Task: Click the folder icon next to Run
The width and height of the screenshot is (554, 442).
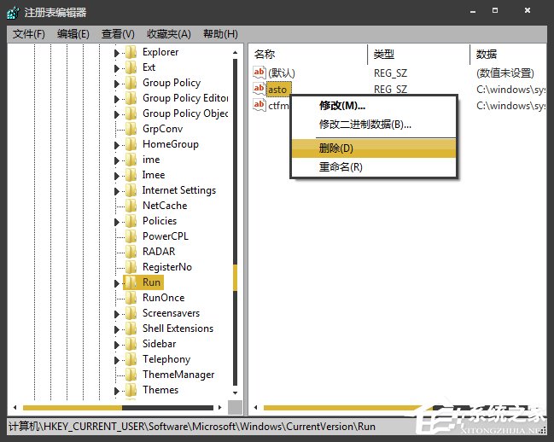Action: tap(131, 282)
